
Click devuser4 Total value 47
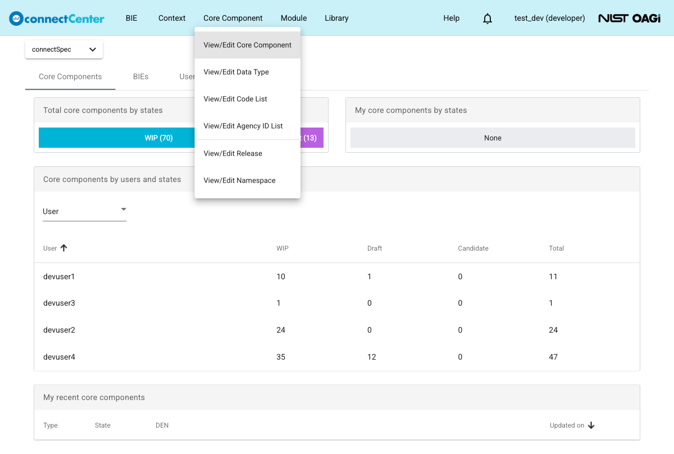(x=553, y=357)
